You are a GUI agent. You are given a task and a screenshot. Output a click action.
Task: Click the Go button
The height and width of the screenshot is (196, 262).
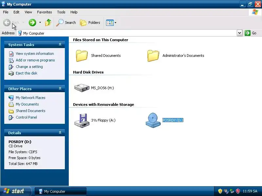(x=251, y=33)
